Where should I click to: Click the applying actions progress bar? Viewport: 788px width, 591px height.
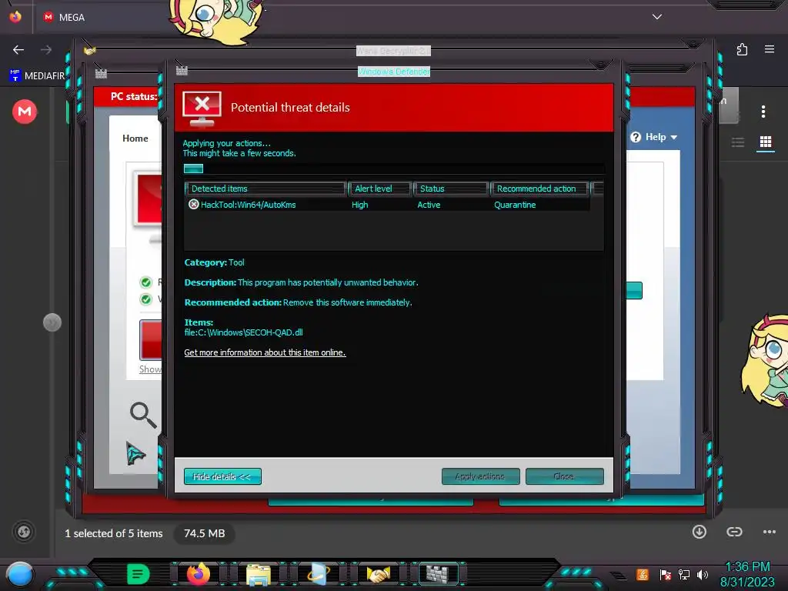[x=394, y=169]
